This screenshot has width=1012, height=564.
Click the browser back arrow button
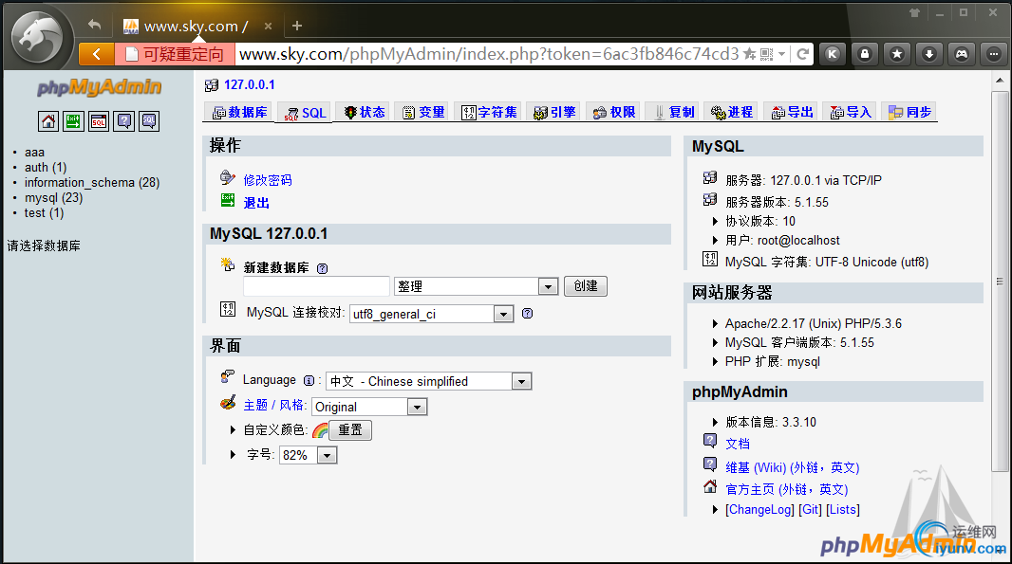(97, 54)
